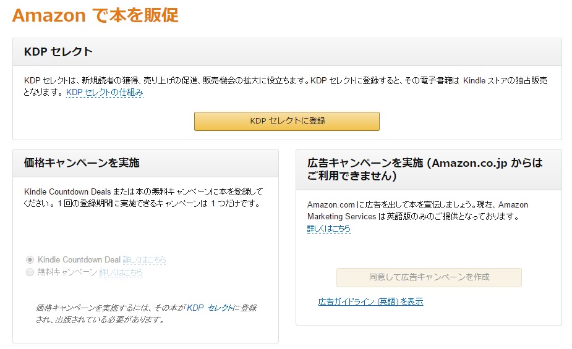The height and width of the screenshot is (349, 572).
Task: Click the KDP セレクト description paragraph
Action: point(284,81)
